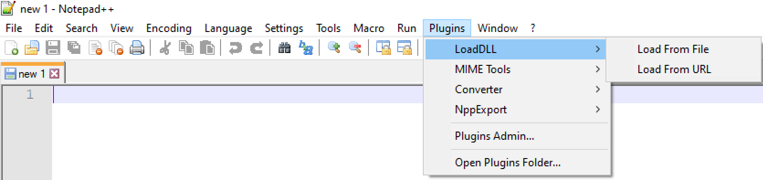The image size is (763, 180).
Task: Select the LoadDLL plugin entry
Action: click(x=516, y=49)
